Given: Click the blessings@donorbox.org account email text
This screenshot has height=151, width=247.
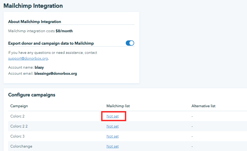Looking at the screenshot, I should point(56,74).
